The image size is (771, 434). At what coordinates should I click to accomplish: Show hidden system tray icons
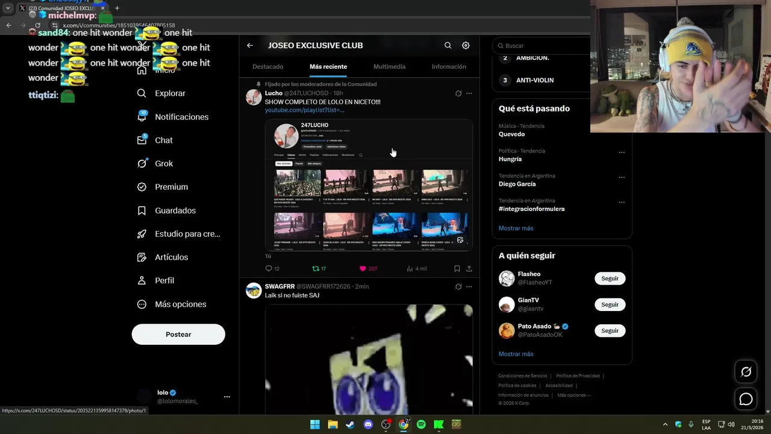(x=665, y=424)
